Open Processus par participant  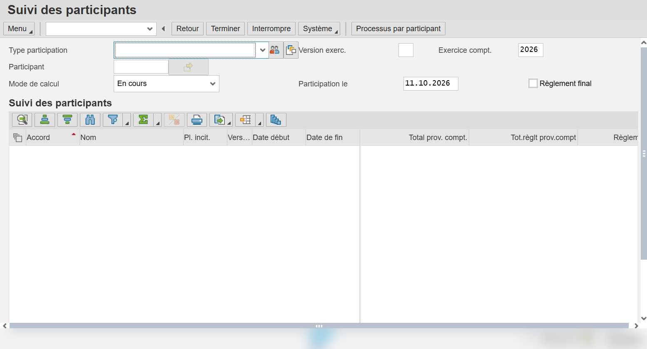click(x=398, y=29)
